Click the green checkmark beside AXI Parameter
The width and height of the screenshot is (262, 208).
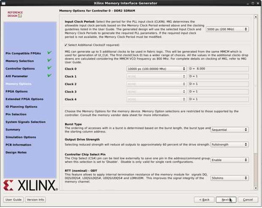click(49, 76)
